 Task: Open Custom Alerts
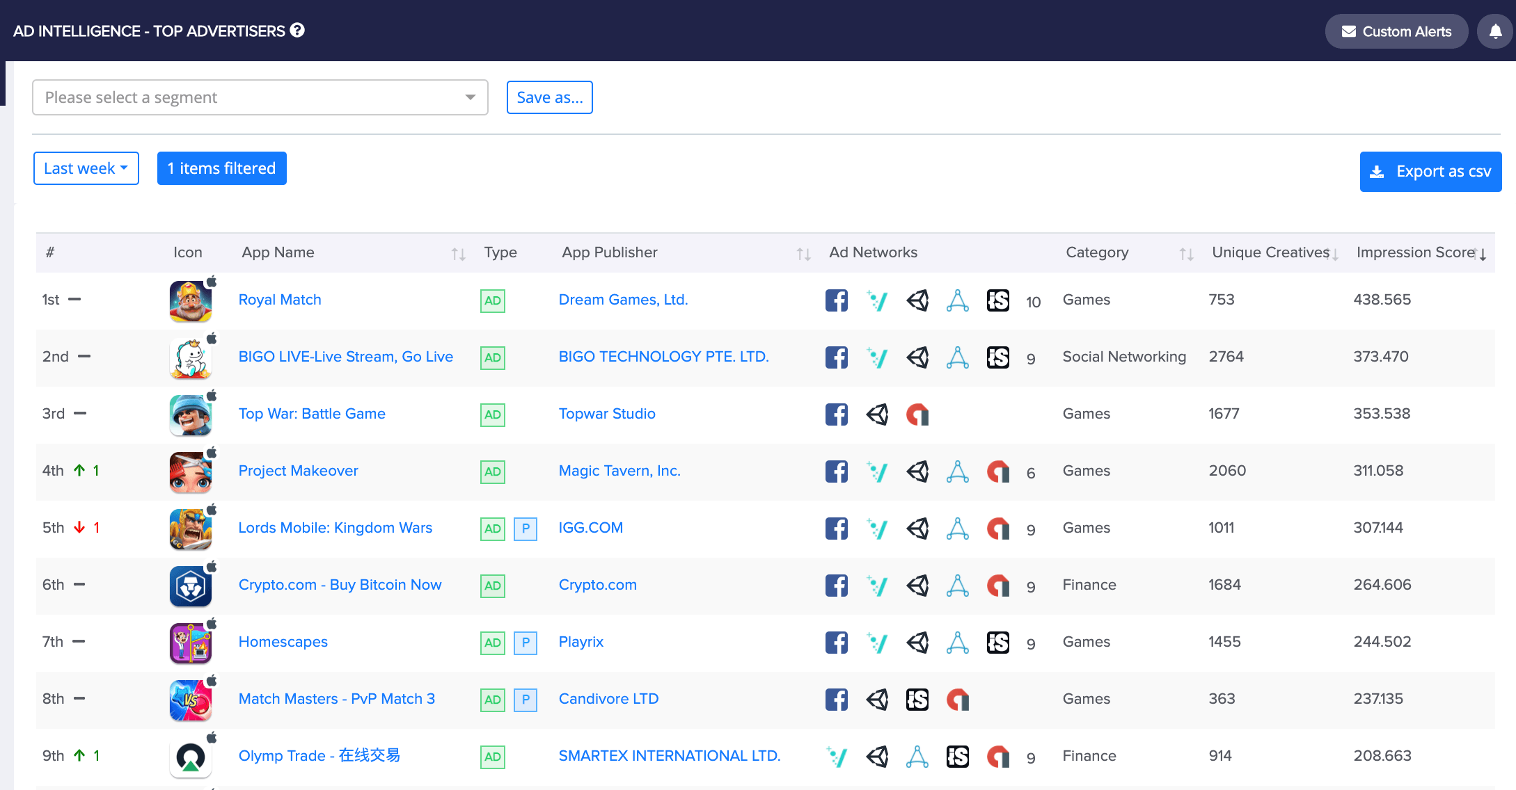pyautogui.click(x=1396, y=31)
